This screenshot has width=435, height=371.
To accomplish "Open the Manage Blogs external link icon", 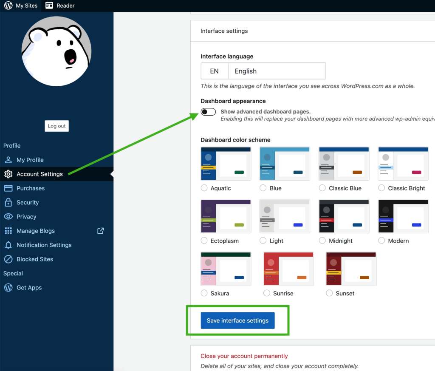I will pos(101,231).
